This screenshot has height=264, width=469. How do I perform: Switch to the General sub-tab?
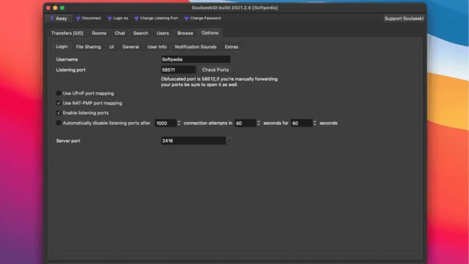coord(131,46)
